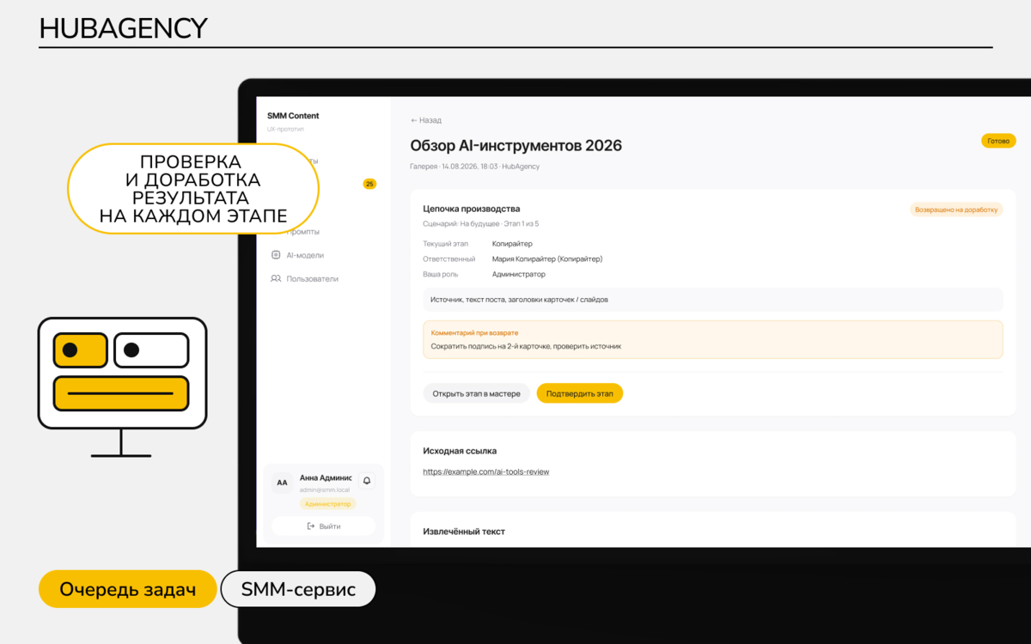Viewport: 1031px width, 644px height.
Task: Click the heading Обзор AI-инструментов 2026
Action: pyautogui.click(x=516, y=146)
